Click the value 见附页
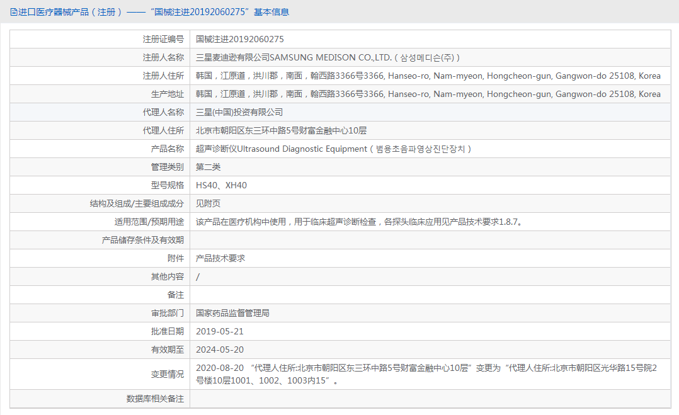 point(208,203)
